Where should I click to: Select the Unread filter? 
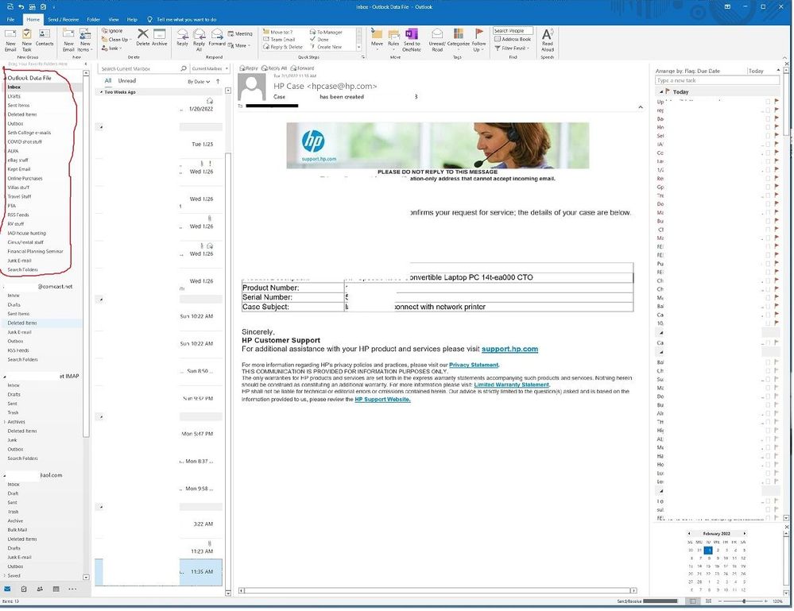pyautogui.click(x=127, y=80)
